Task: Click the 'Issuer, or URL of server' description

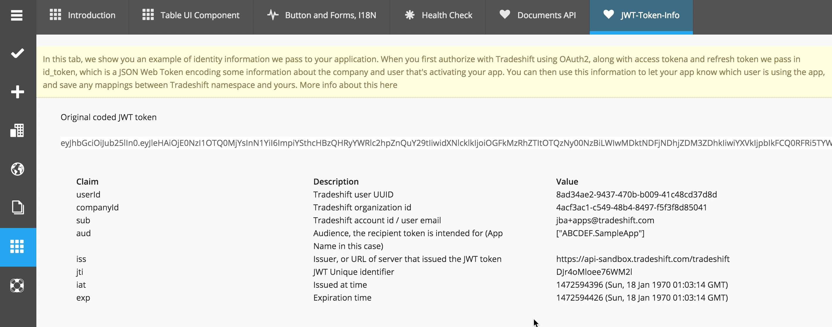Action: [407, 259]
